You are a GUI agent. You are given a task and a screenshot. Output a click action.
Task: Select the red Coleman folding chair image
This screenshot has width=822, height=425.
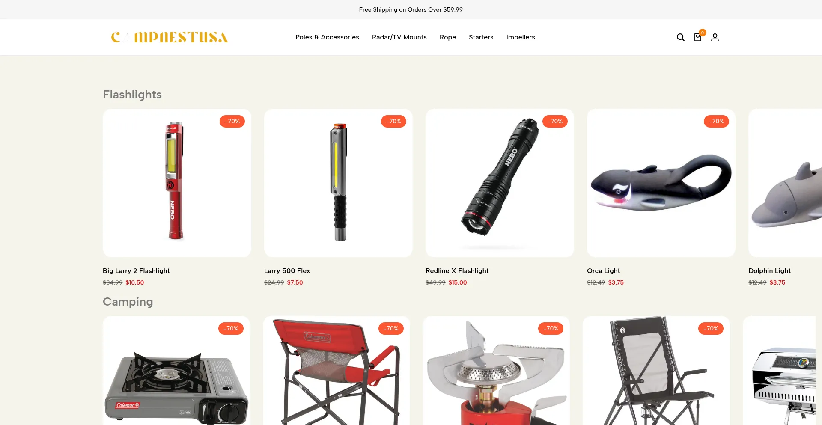point(337,371)
